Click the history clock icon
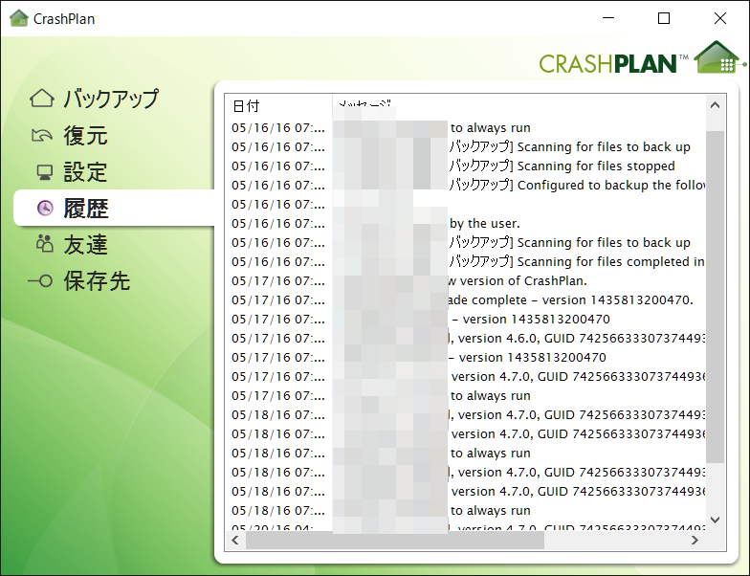Screen dimensions: 750x576 [46, 209]
